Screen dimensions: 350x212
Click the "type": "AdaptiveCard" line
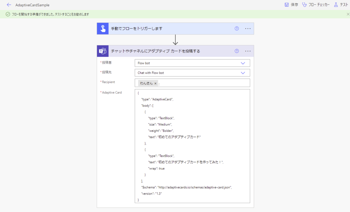click(x=157, y=99)
